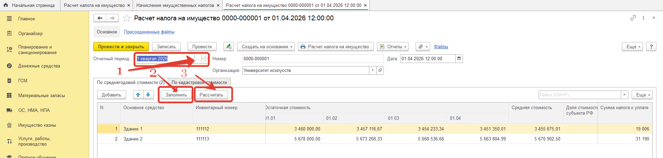Mark document as favorite with star icon
The height and width of the screenshot is (158, 663).
(x=126, y=18)
